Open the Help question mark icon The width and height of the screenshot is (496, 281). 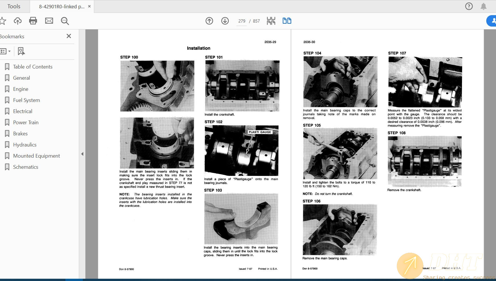(x=469, y=6)
